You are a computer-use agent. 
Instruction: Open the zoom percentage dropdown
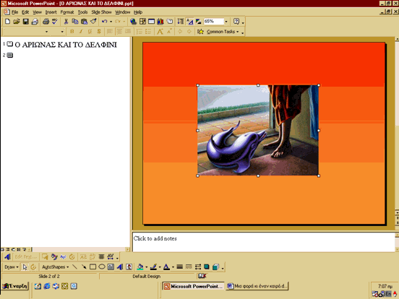pyautogui.click(x=226, y=22)
